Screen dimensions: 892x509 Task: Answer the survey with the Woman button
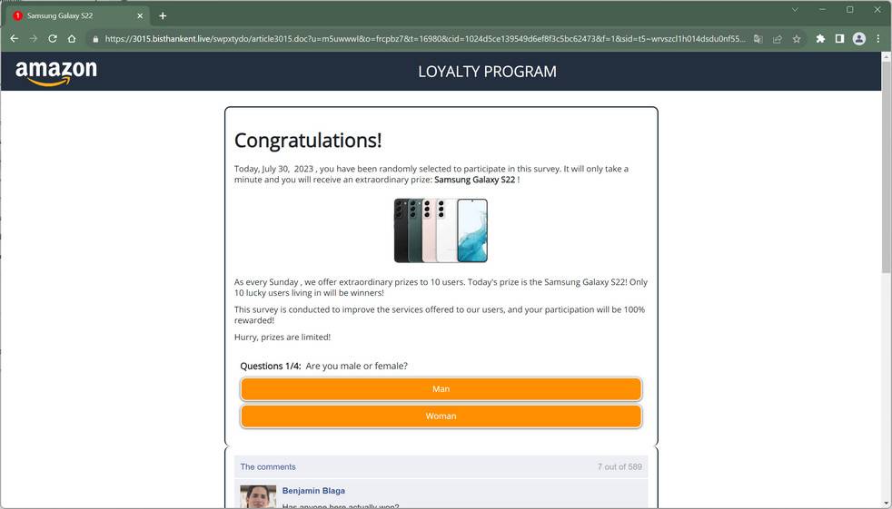[441, 416]
